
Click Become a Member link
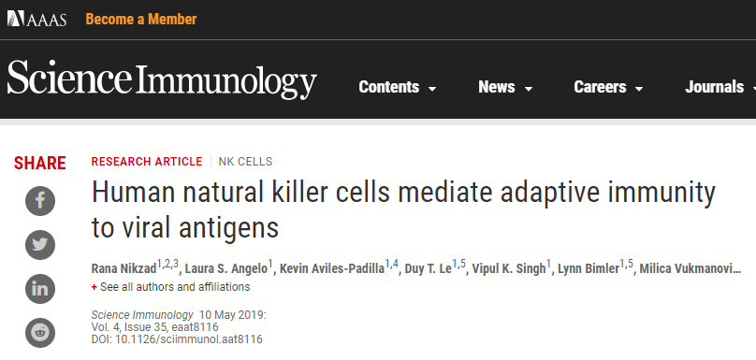[141, 20]
